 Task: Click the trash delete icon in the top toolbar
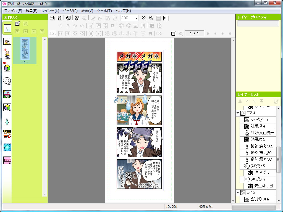(x=115, y=18)
